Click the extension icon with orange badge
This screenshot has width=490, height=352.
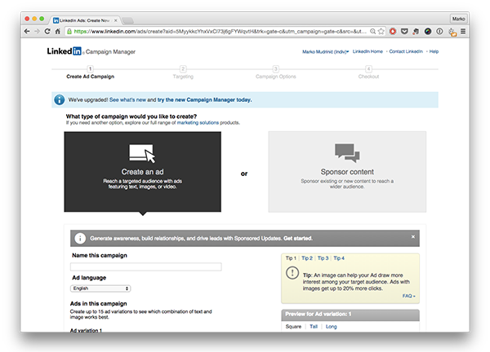[452, 32]
